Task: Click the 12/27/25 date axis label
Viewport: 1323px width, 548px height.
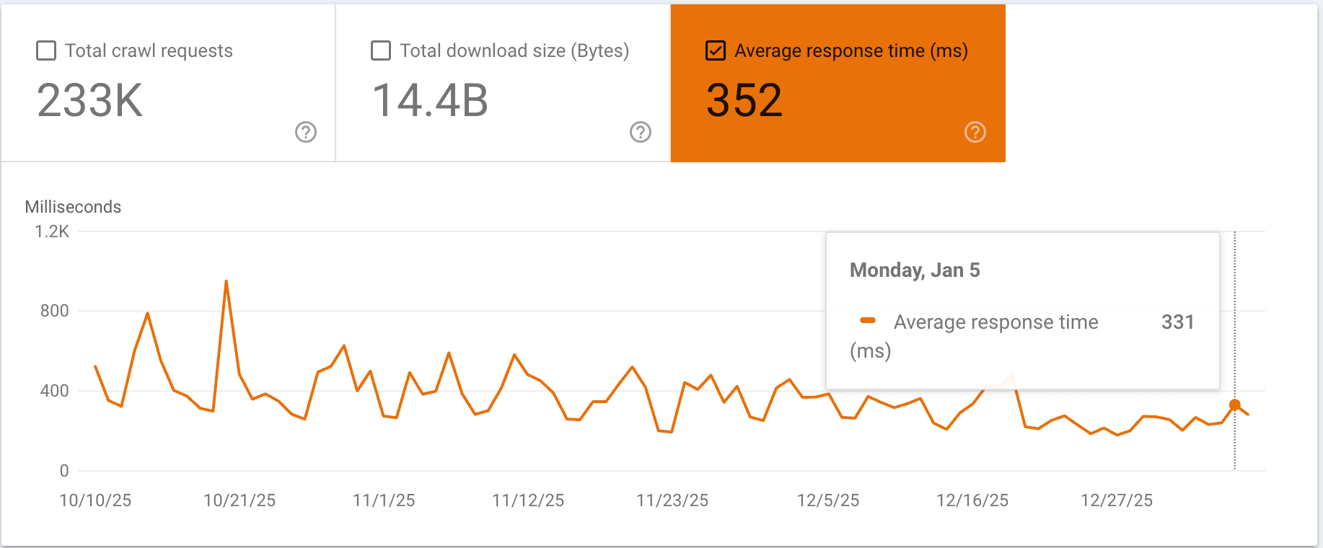Action: pyautogui.click(x=1117, y=500)
